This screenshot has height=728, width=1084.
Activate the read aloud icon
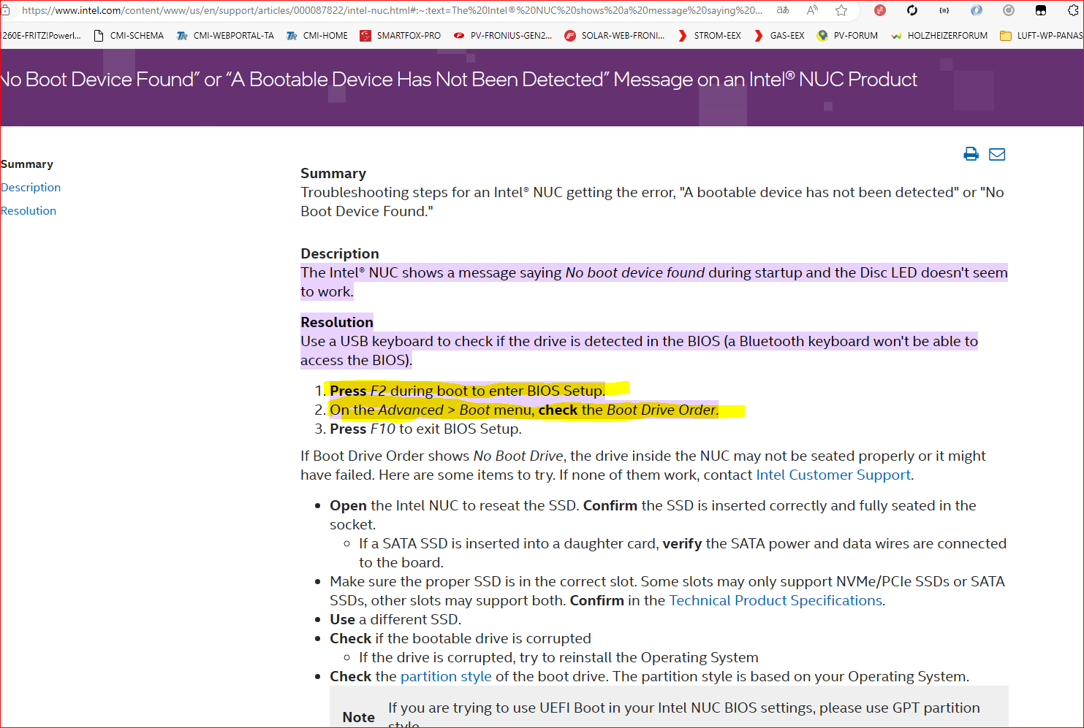point(812,10)
